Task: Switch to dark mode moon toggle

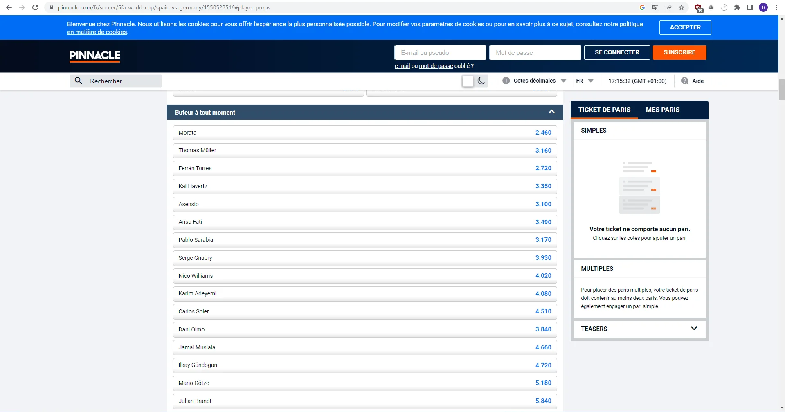Action: click(481, 81)
